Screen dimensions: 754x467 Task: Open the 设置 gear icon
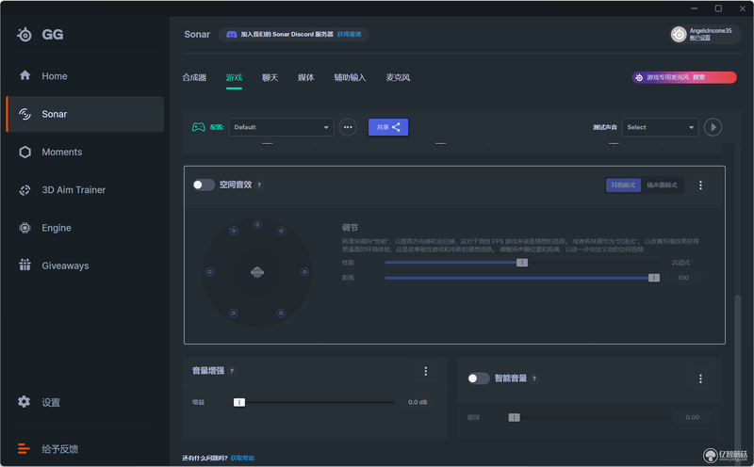(x=25, y=402)
